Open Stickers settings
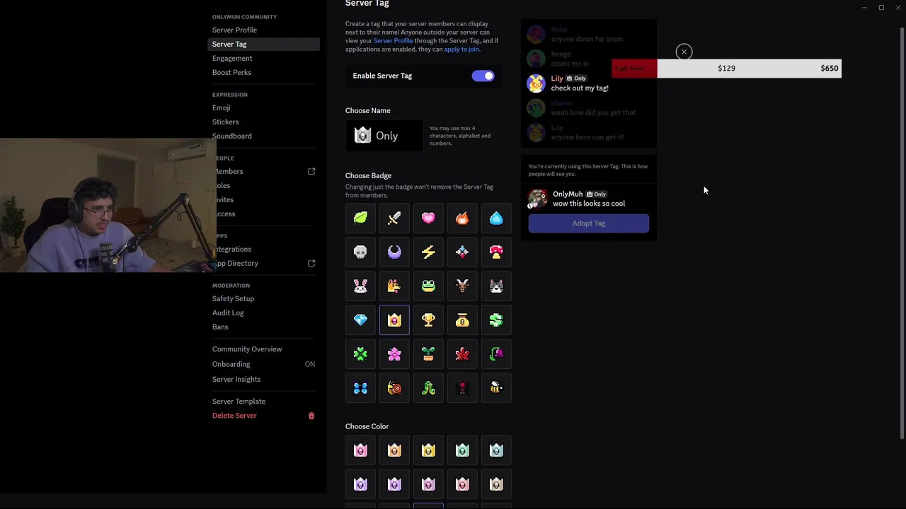This screenshot has width=906, height=509. (264, 122)
